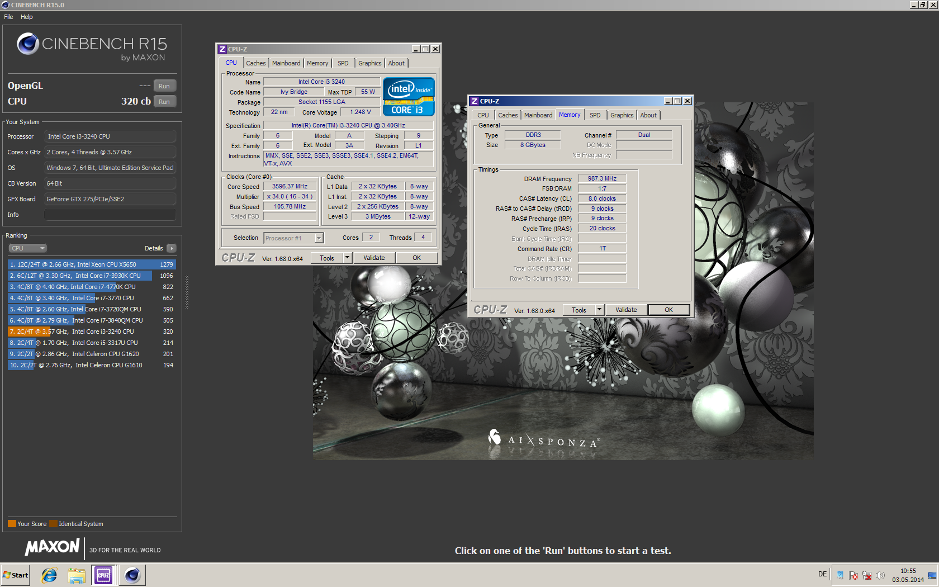The image size is (939, 587).
Task: Click the Details arrow button in Ranking
Action: (x=172, y=248)
